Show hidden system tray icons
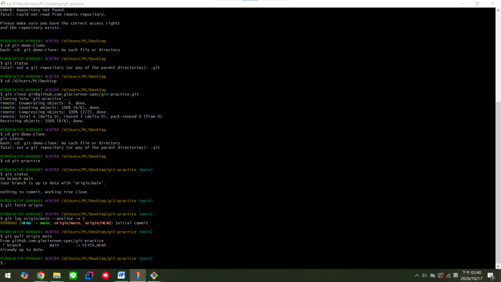Viewport: 501px width, 282px height. click(417, 276)
